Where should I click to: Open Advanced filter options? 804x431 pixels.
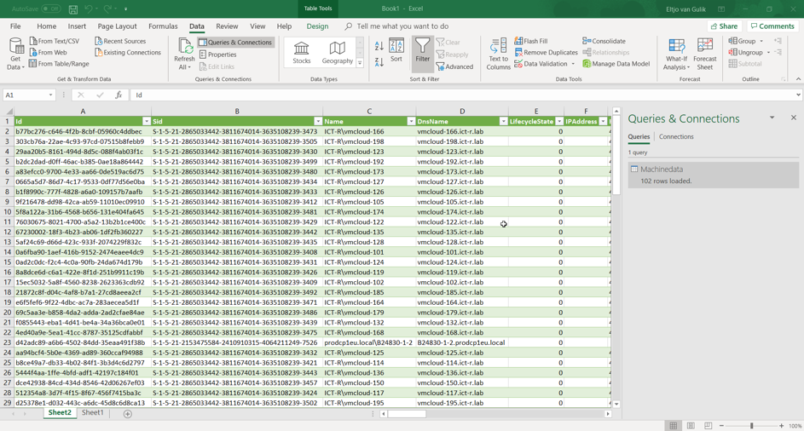tap(454, 66)
